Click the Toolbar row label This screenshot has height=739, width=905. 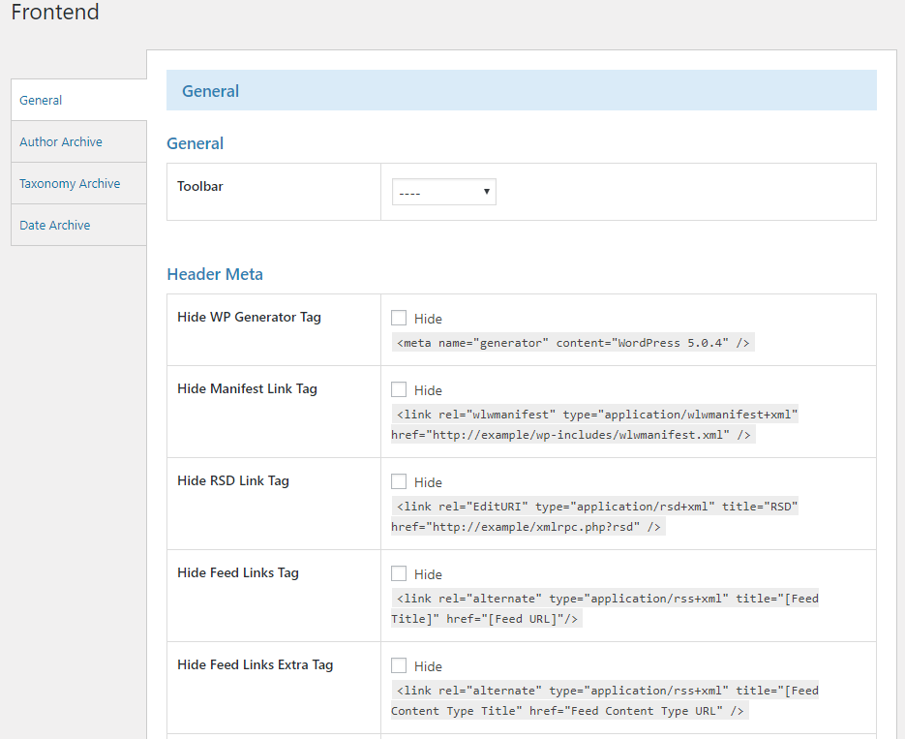199,186
